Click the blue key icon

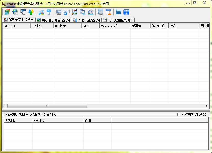(x=49, y=12)
